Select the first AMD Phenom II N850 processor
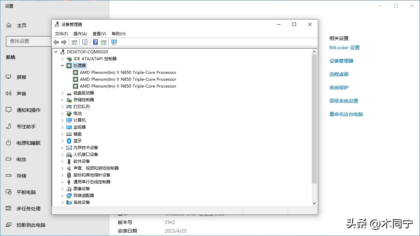Viewport: 420px width, 236px height. tap(128, 72)
